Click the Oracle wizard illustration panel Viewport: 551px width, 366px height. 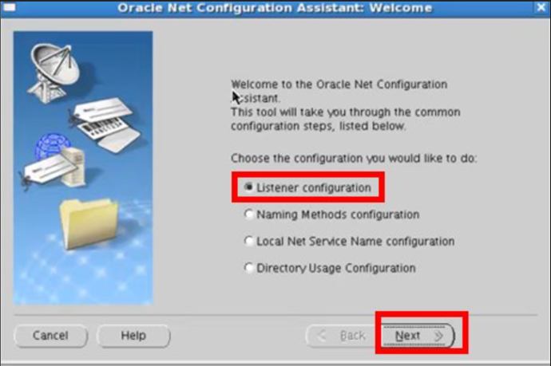(83, 168)
